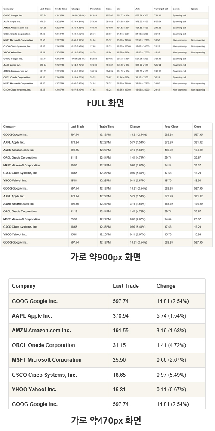The height and width of the screenshot is (431, 215).
Task: Click the FULL 화면 caption
Action: click(x=106, y=103)
